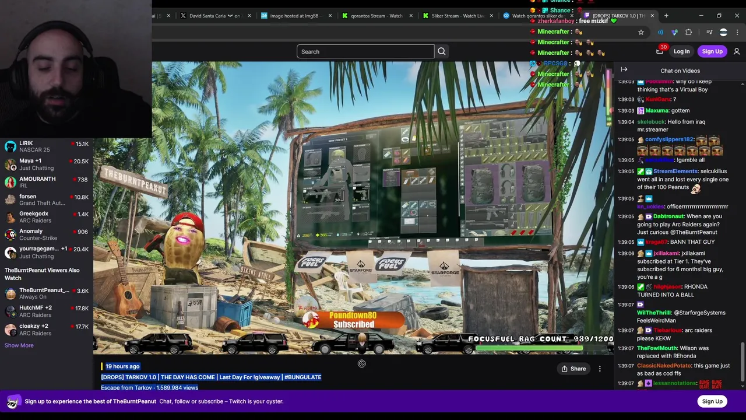Click AMOURANTH channel avatar in sidebar
The width and height of the screenshot is (746, 420).
point(10,182)
